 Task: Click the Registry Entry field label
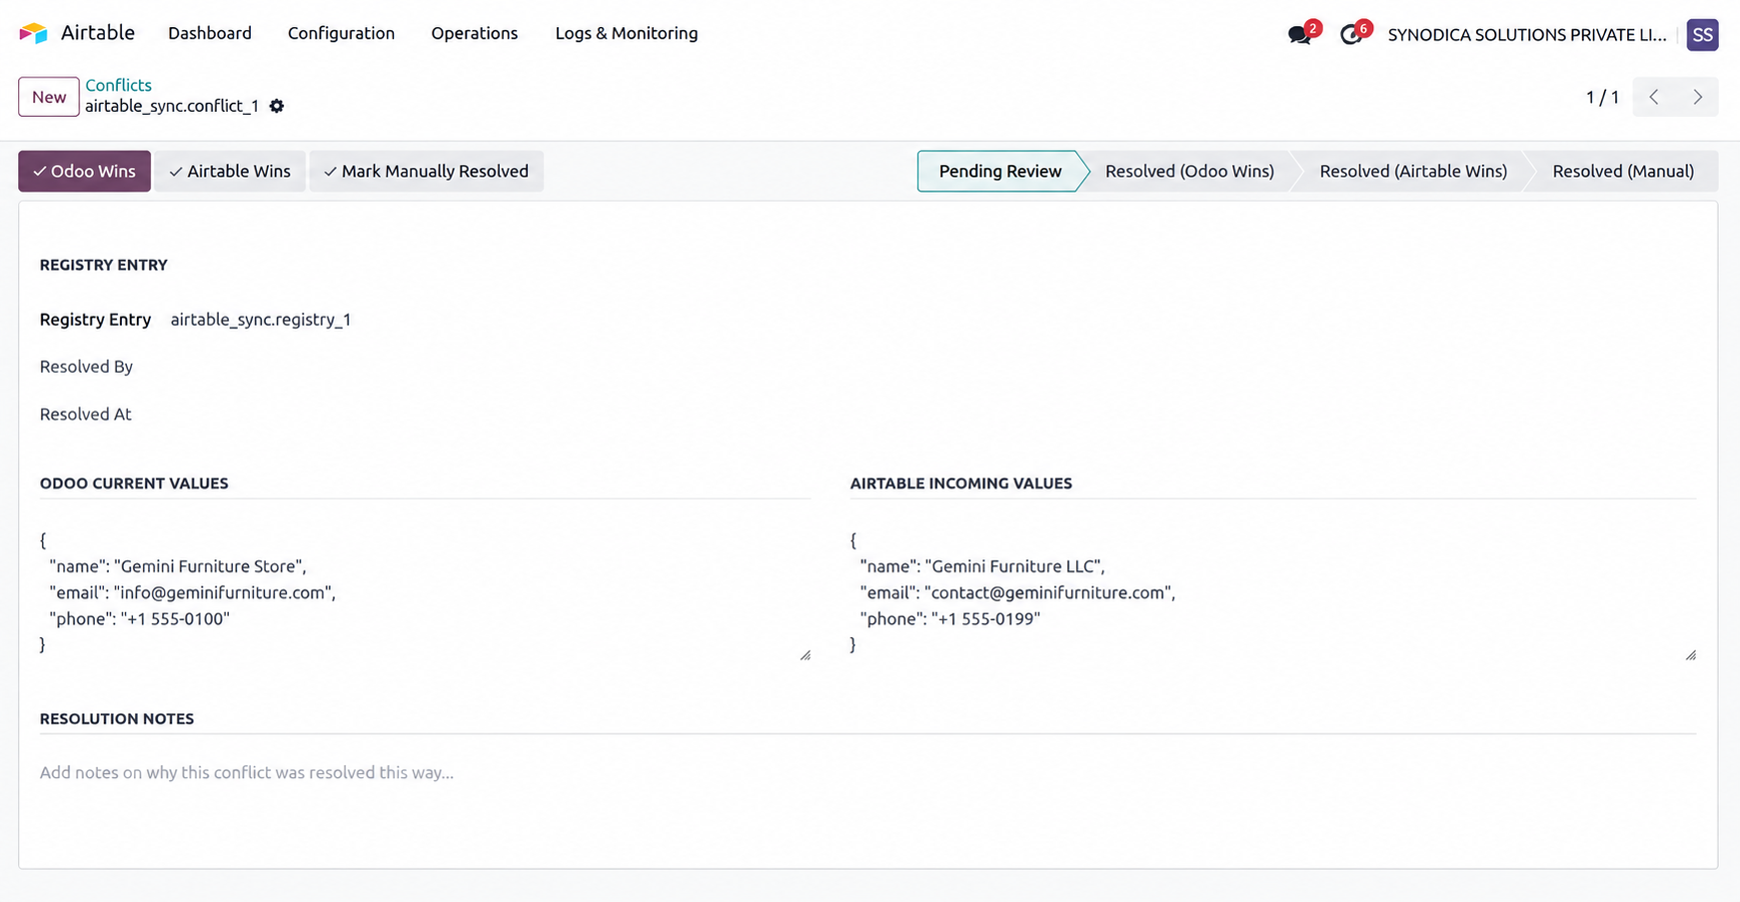(95, 320)
